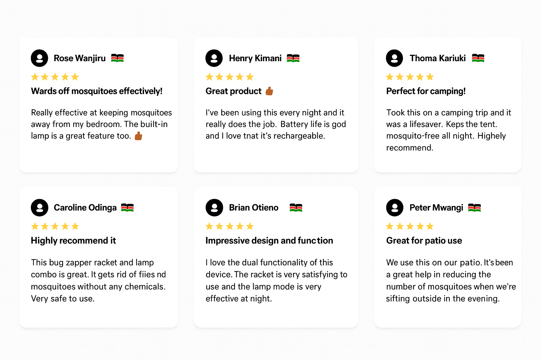Click Caroline Odinga's profile avatar icon
The width and height of the screenshot is (541, 360).
(39, 207)
